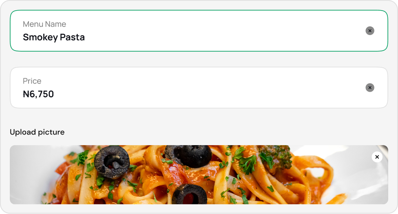Screen dimensions: 398x214
Task: Click the sliced olive at the image's left
Action: [112, 163]
